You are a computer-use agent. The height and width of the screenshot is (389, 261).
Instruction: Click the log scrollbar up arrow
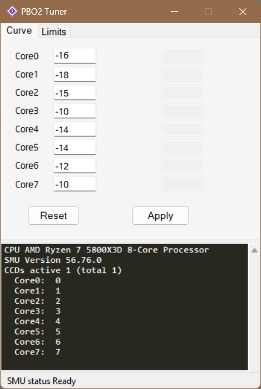[255, 251]
